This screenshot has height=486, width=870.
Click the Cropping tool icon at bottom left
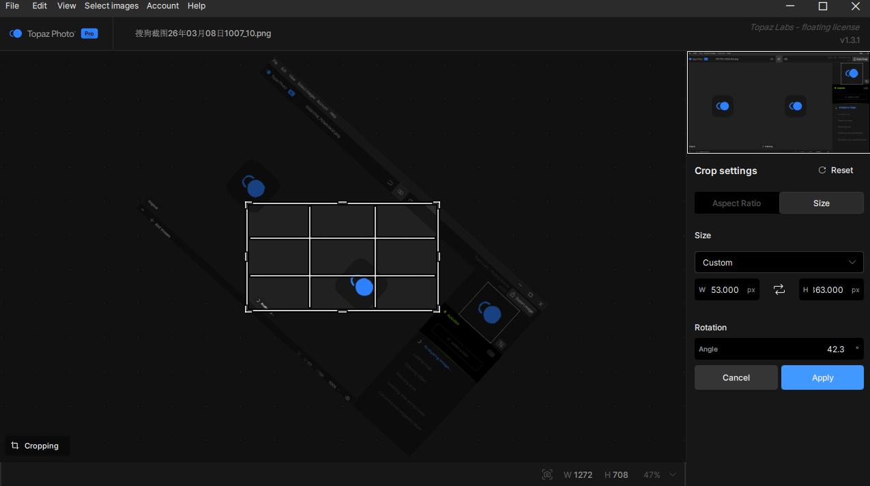15,446
